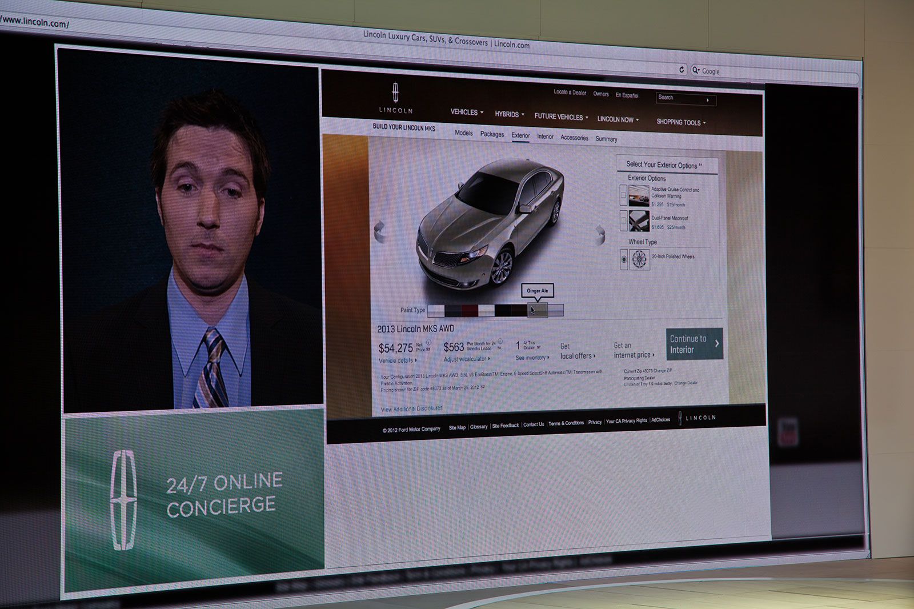
Task: Click the Lincoln star emblem on concierge banner
Action: point(123,499)
